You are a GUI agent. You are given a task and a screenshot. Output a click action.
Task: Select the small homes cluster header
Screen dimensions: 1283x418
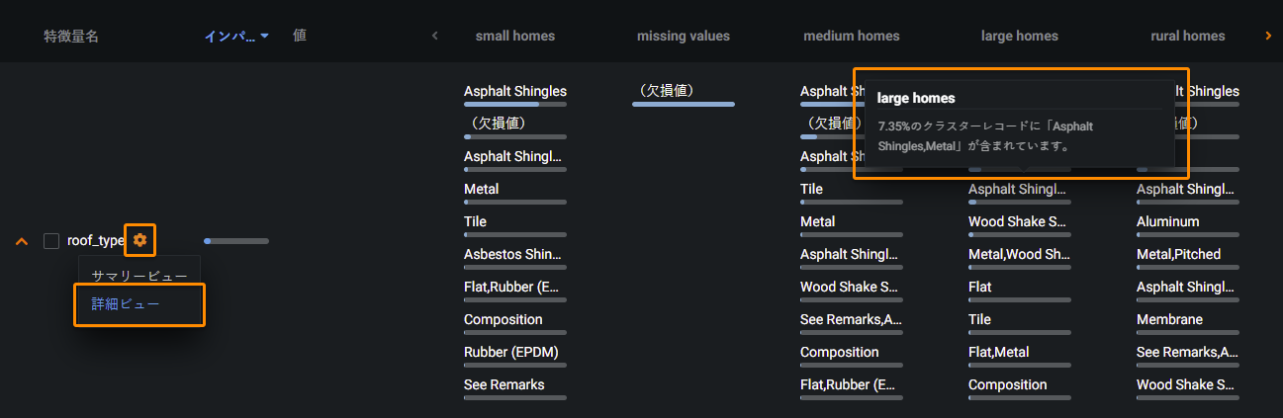[514, 37]
